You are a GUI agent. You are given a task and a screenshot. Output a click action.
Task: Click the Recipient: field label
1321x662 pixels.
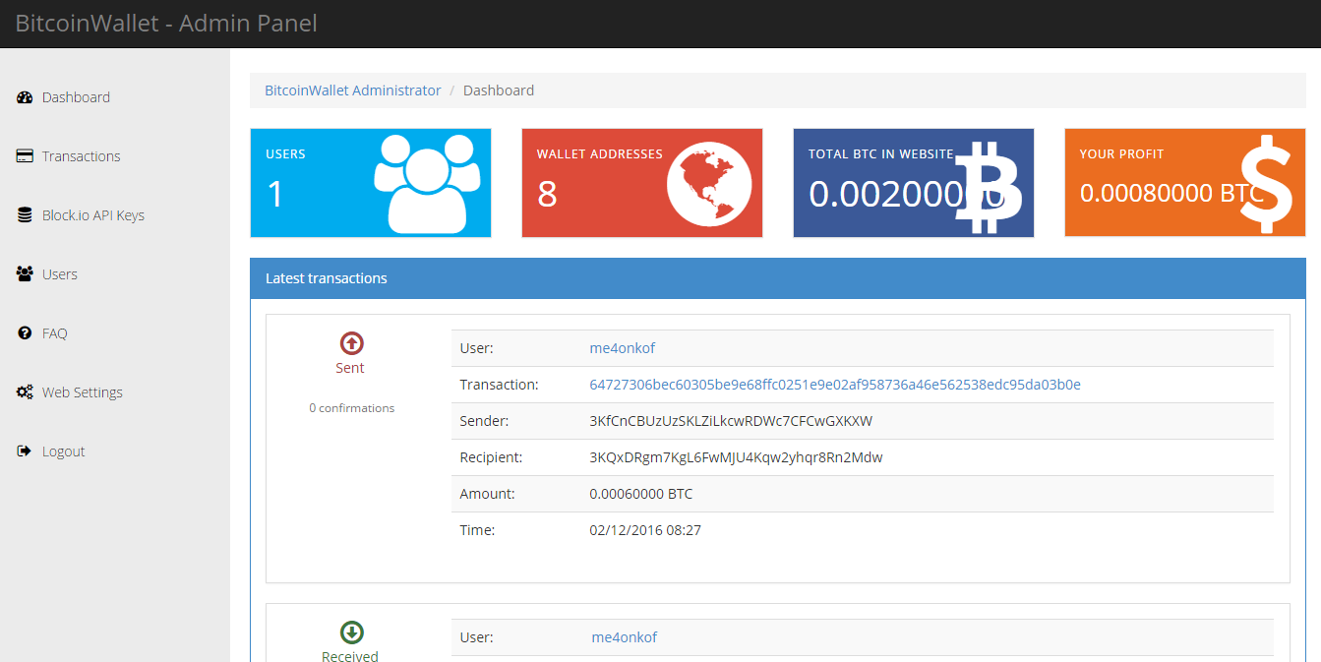[491, 457]
